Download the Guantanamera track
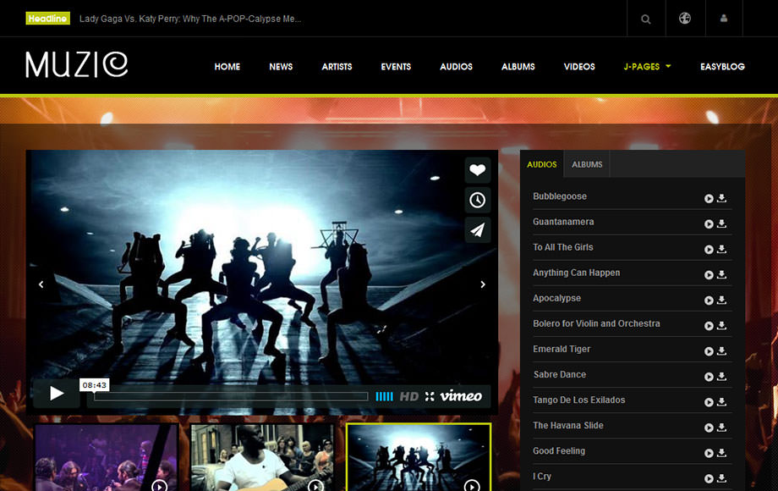778x491 pixels. click(721, 224)
